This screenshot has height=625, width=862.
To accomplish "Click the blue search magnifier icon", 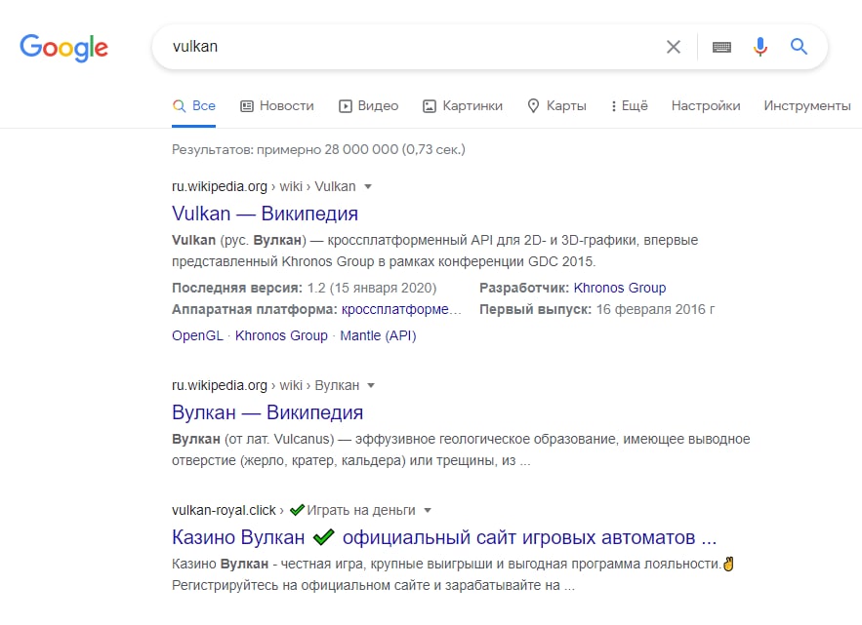I will pos(800,47).
